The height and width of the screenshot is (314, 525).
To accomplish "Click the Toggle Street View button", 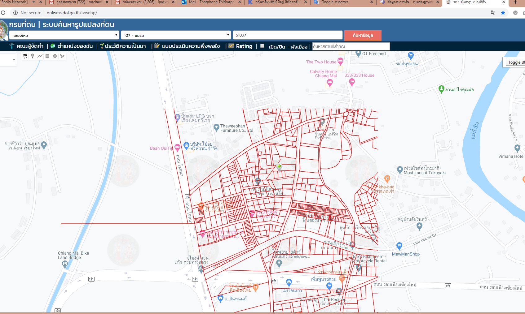I will [515, 62].
